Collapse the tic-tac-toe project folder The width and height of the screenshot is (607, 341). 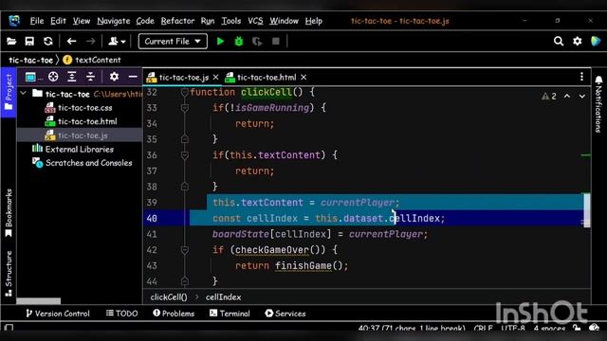[23, 93]
